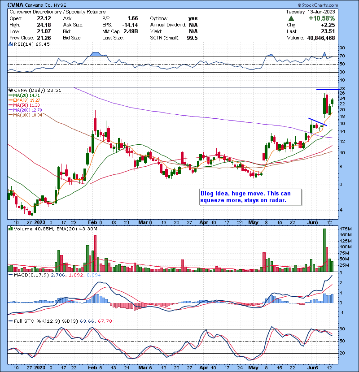The image size is (359, 372).
Task: Select the MA(100) 10.34 legend entry
Action: pyautogui.click(x=26, y=115)
